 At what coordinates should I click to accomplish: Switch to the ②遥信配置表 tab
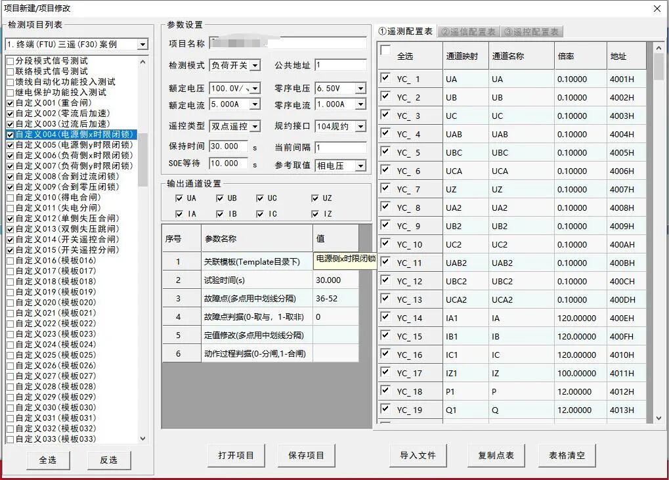467,32
